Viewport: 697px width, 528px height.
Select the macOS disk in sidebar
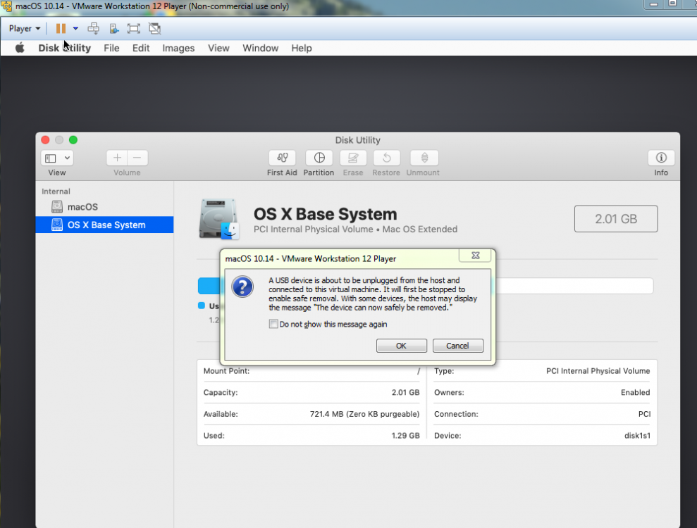104,207
